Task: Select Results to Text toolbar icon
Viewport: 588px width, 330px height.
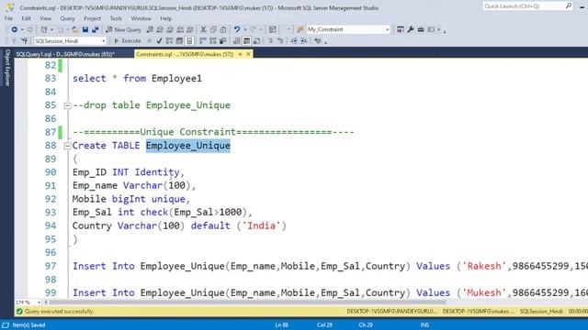Action: pos(237,40)
